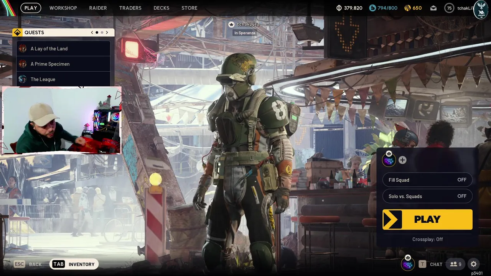
Task: Click the QUESTS header title
Action: click(34, 33)
